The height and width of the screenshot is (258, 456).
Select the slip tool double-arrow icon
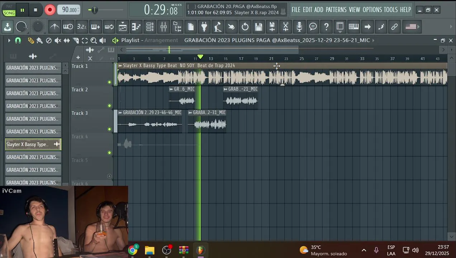[x=67, y=40]
